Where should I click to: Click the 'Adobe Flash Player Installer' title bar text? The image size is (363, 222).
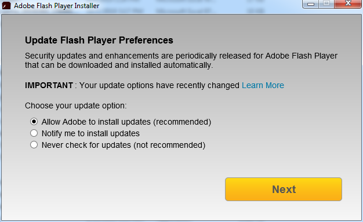pos(56,6)
